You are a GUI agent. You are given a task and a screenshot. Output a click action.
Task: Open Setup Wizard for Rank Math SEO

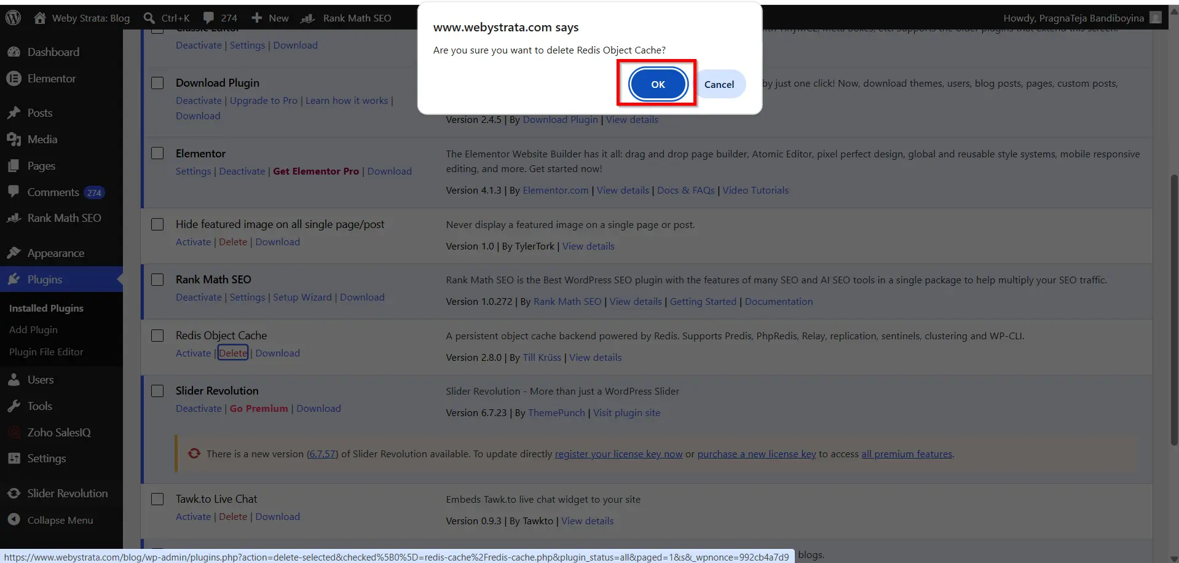(x=302, y=297)
